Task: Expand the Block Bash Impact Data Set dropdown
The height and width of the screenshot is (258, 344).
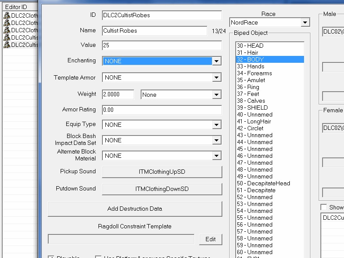Action: coord(162,140)
